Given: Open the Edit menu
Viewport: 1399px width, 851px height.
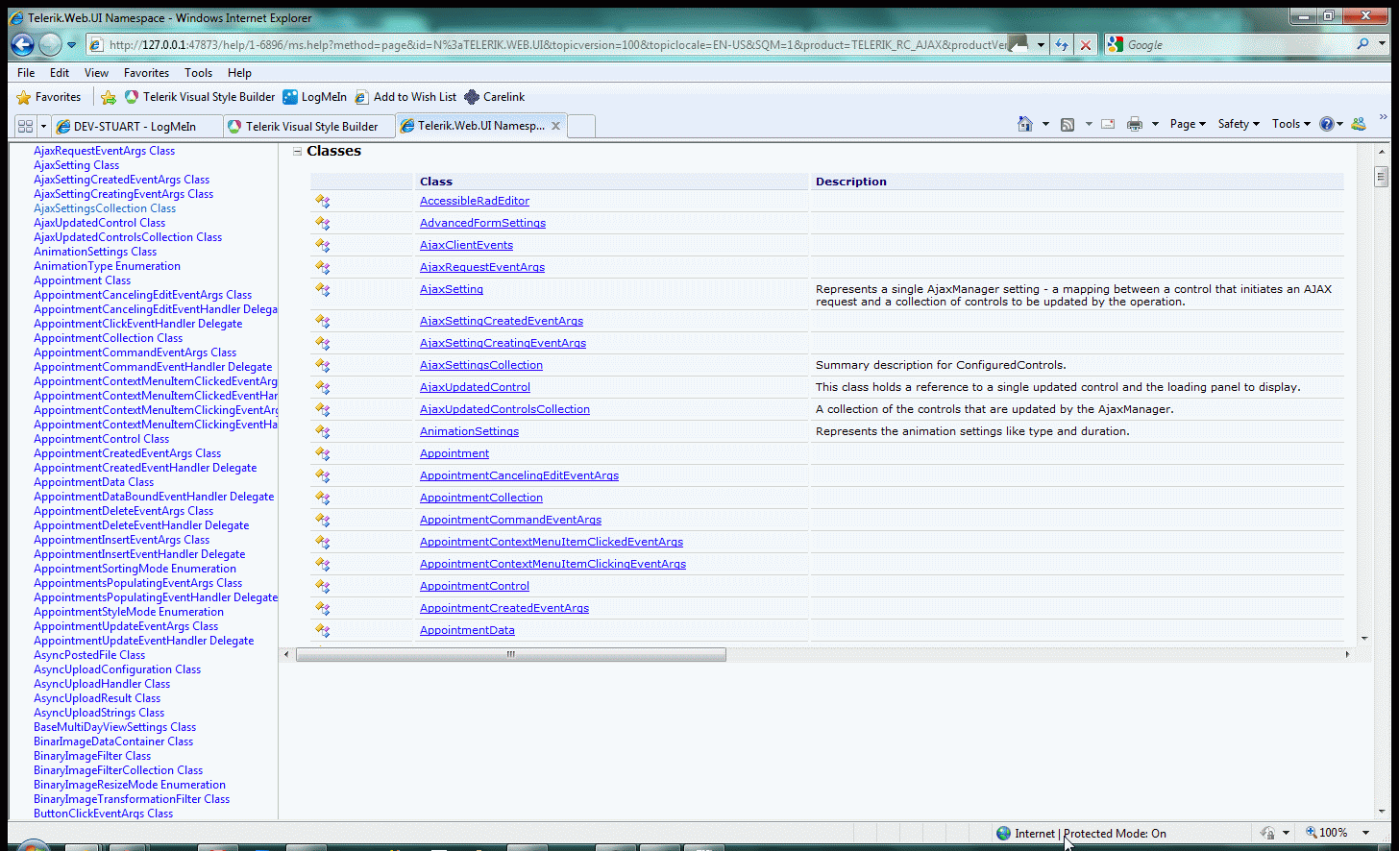Looking at the screenshot, I should 60,73.
